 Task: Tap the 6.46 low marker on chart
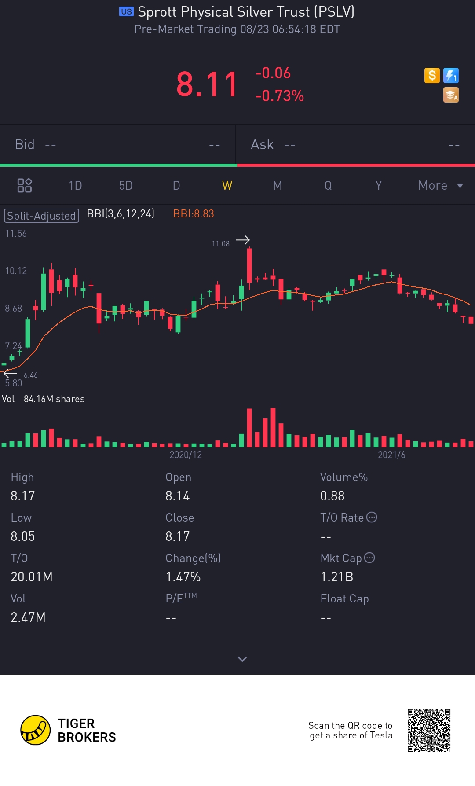point(31,375)
